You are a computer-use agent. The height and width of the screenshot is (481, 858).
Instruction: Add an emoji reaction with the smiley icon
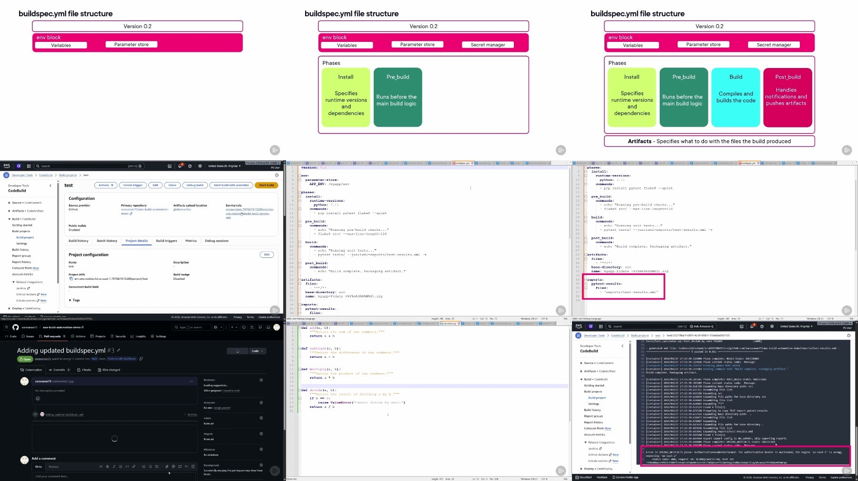(x=38, y=399)
